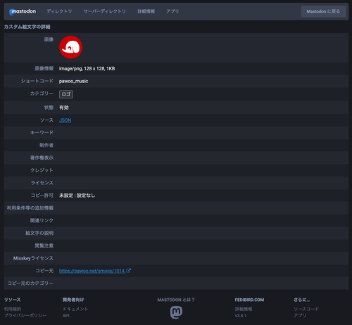
Task: Open the アプリ header nav item
Action: 172,11
